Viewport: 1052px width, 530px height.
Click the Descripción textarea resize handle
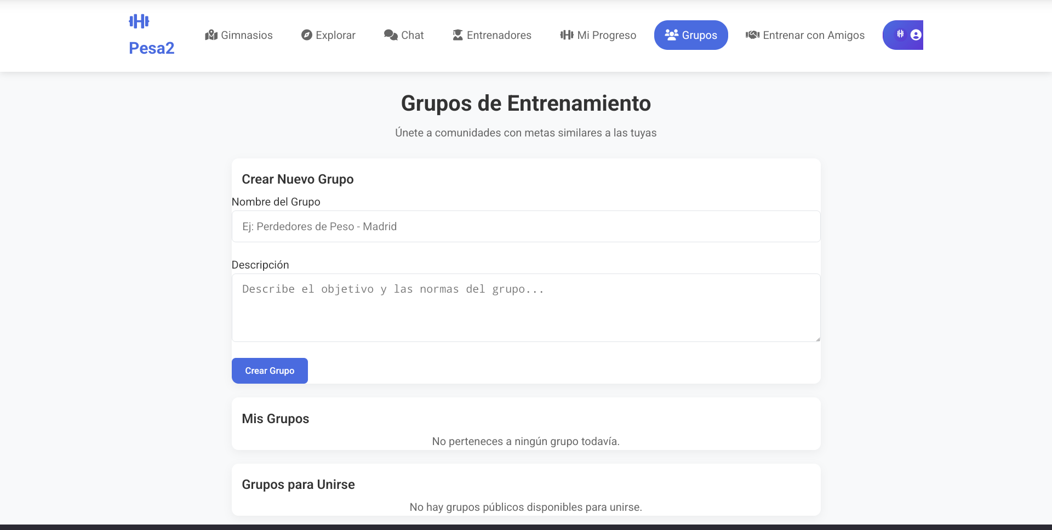(x=817, y=339)
